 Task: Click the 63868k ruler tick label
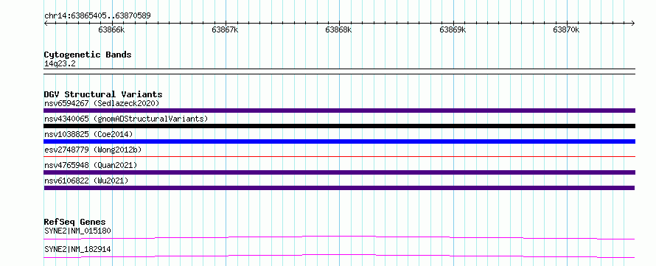point(338,29)
